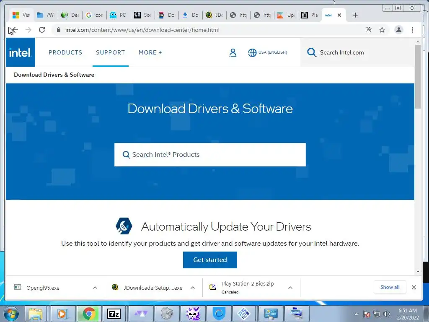This screenshot has width=429, height=322.
Task: Open a new browser tab
Action: pos(355,15)
